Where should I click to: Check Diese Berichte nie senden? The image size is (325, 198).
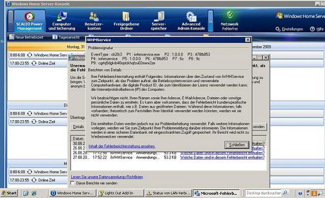72,183
